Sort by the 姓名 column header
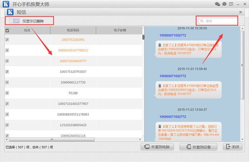The width and height of the screenshot is (249, 162). coord(27,30)
